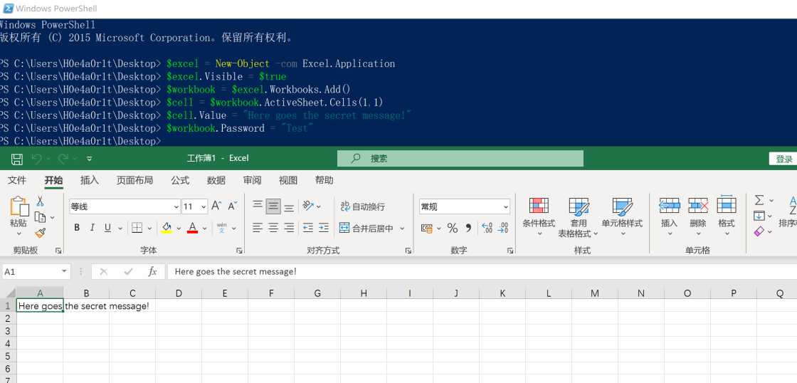Click the Insert Function fx icon
This screenshot has height=383, width=797.
tap(152, 271)
